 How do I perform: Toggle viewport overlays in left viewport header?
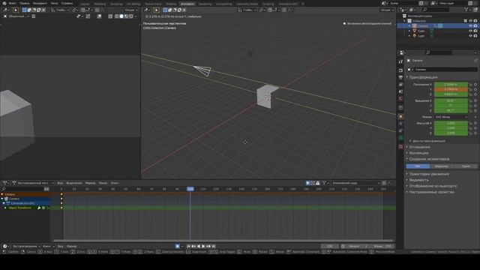tap(100, 16)
